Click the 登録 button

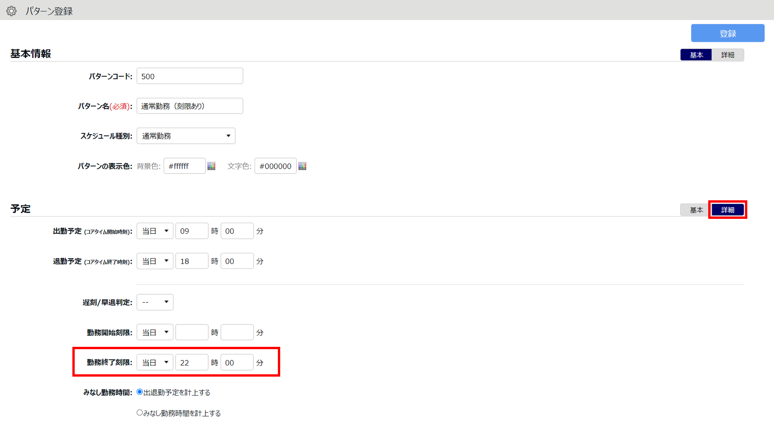(728, 33)
